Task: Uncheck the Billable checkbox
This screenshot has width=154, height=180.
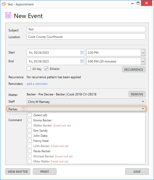Action: [x=46, y=69]
